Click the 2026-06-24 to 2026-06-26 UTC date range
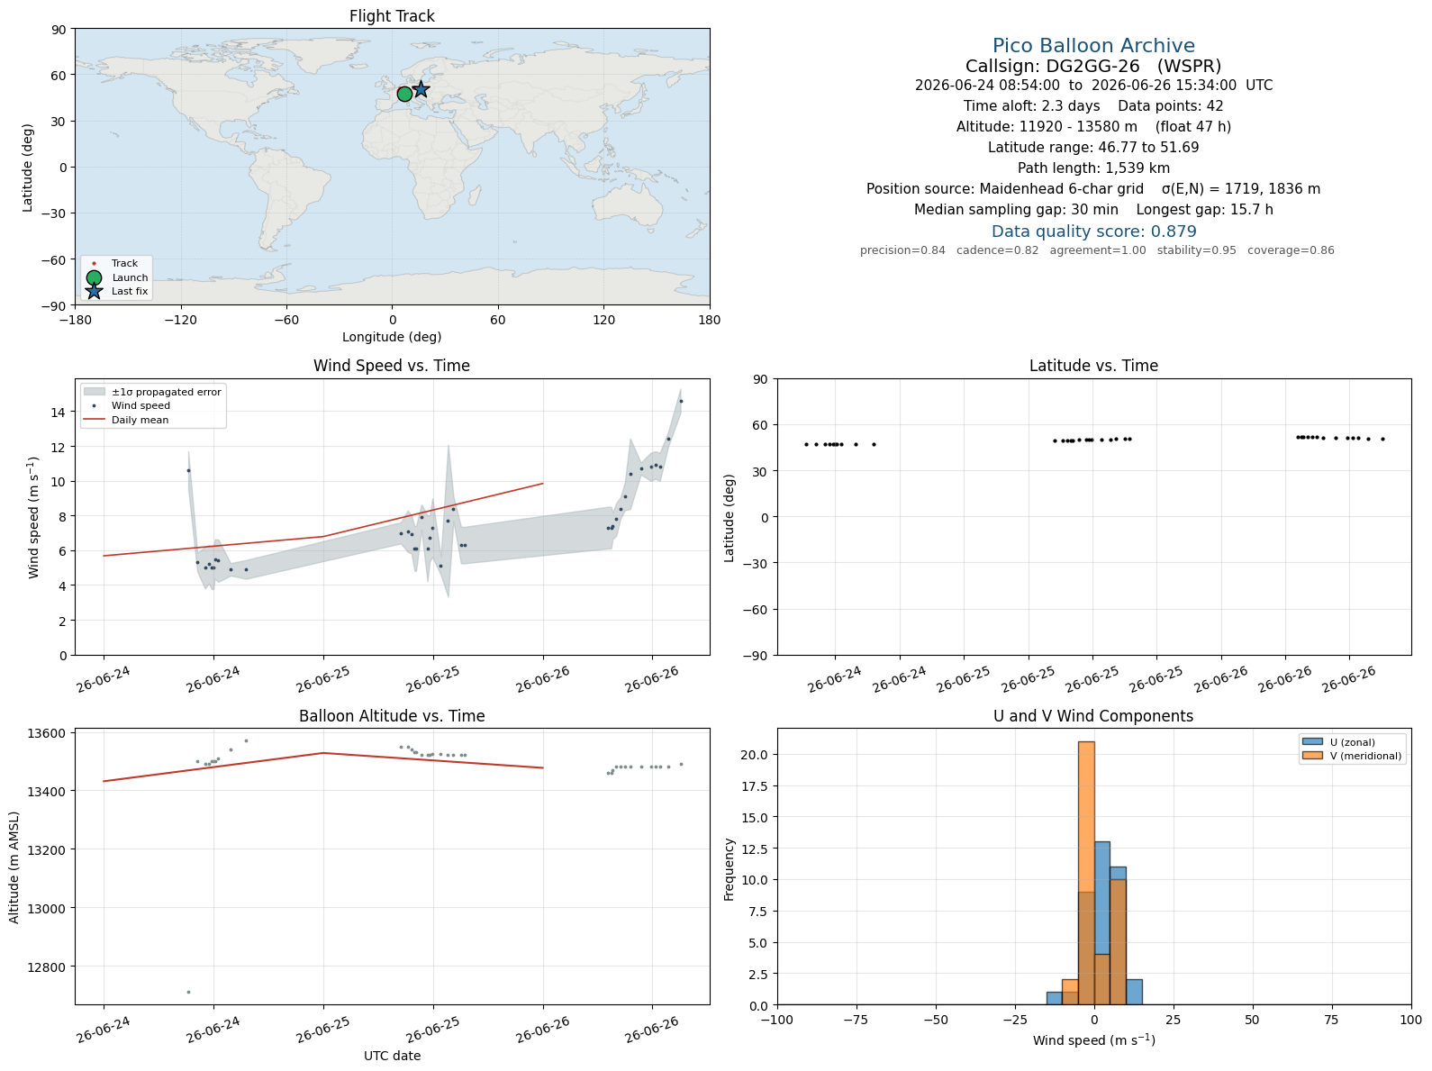1432x1071 pixels. (x=1093, y=86)
